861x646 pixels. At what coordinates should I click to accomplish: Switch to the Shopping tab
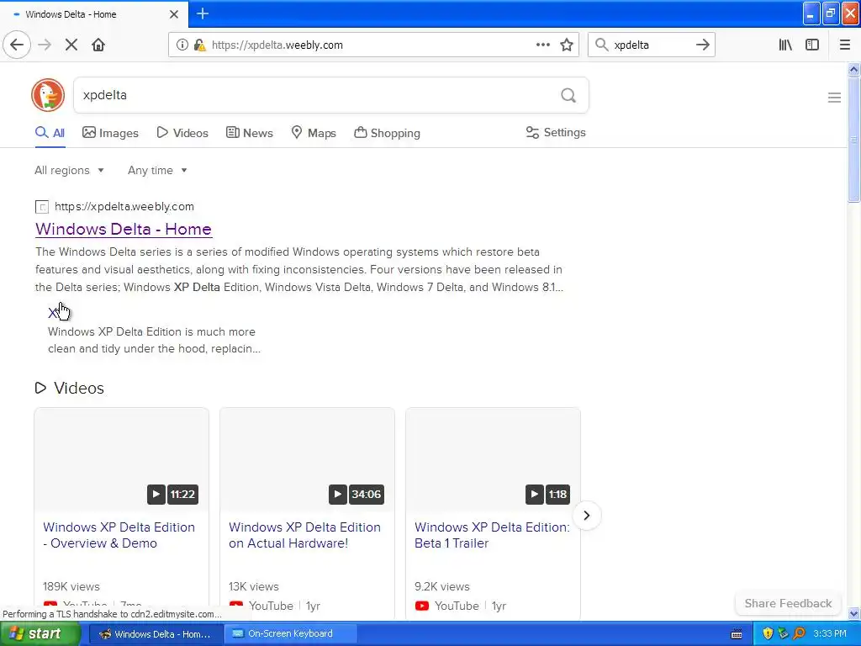click(387, 133)
